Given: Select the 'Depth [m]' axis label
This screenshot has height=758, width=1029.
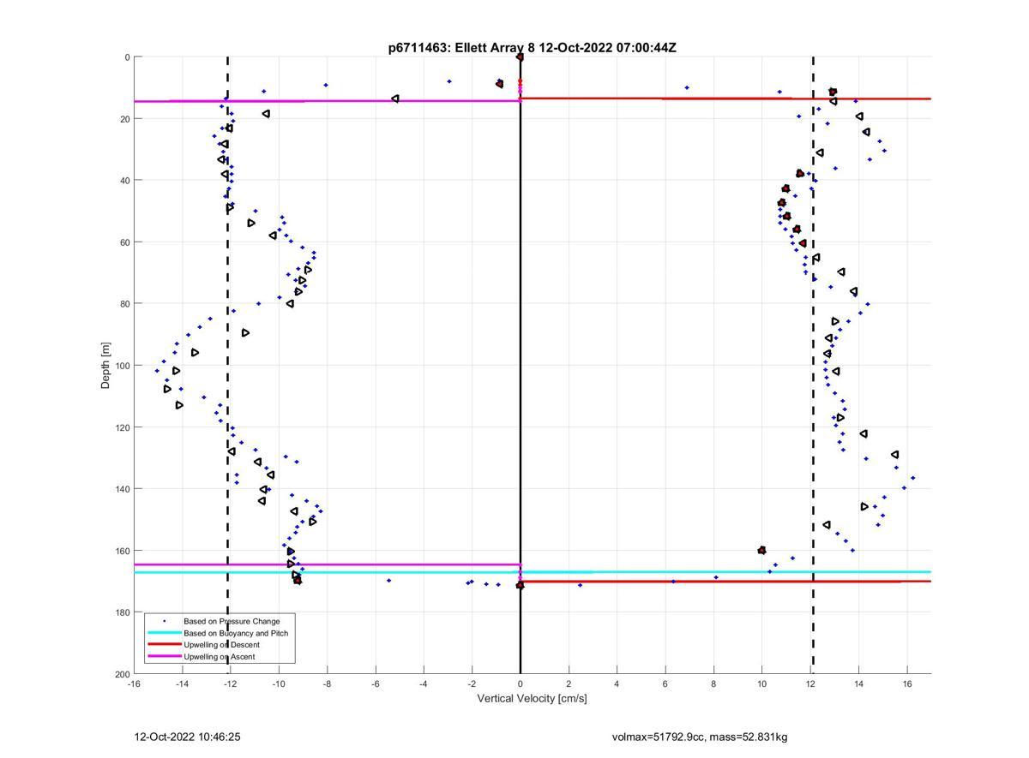Looking at the screenshot, I should click(x=106, y=366).
